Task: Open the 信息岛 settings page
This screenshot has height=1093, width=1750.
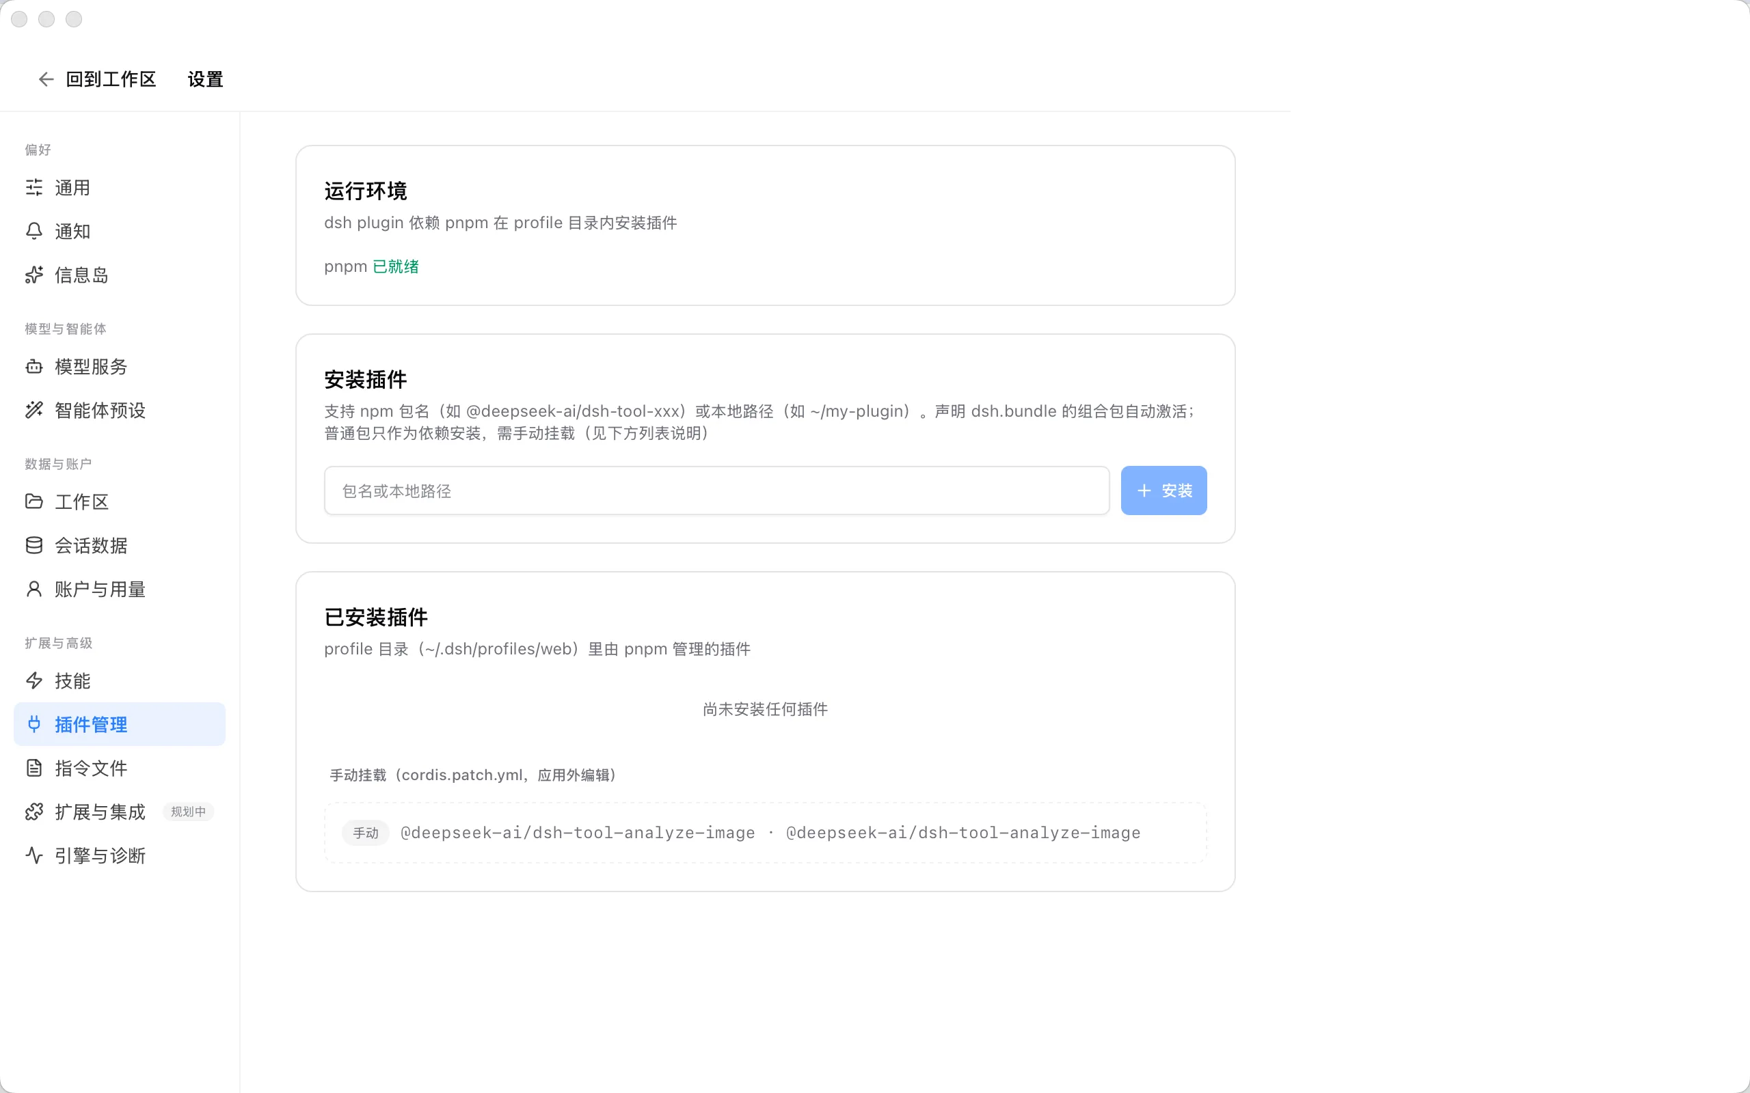Action: tap(120, 275)
